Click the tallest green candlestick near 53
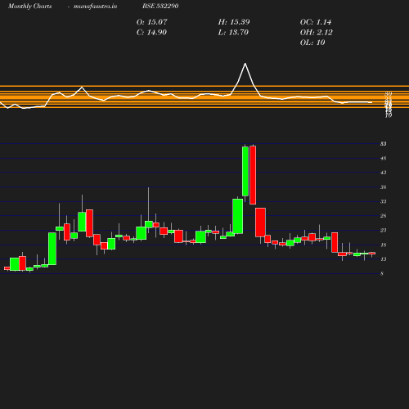Screen dimensions: 409x409 point(245,171)
